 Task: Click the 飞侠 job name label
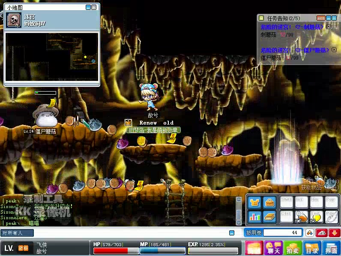(x=42, y=245)
